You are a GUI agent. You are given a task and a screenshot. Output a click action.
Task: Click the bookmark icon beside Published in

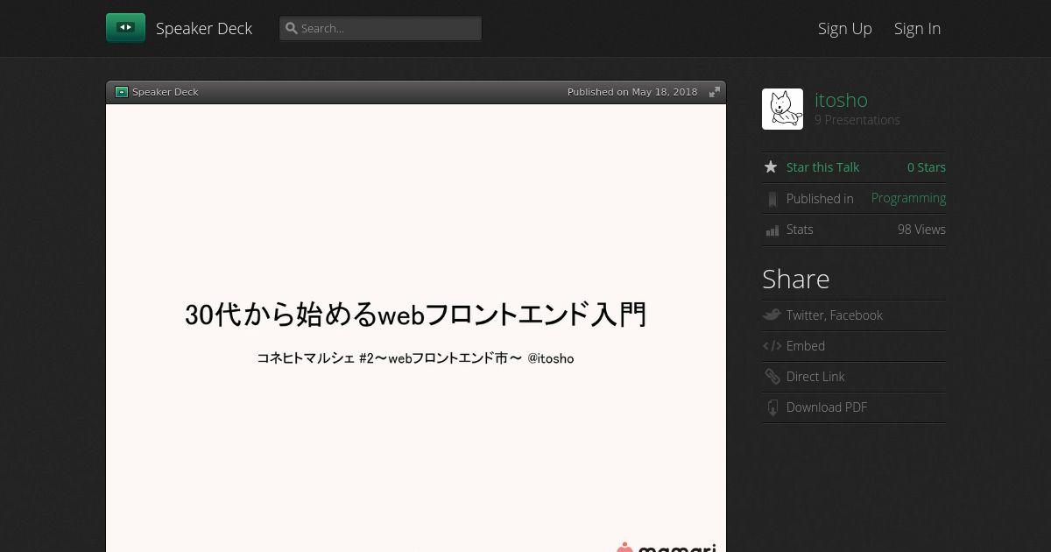click(772, 199)
